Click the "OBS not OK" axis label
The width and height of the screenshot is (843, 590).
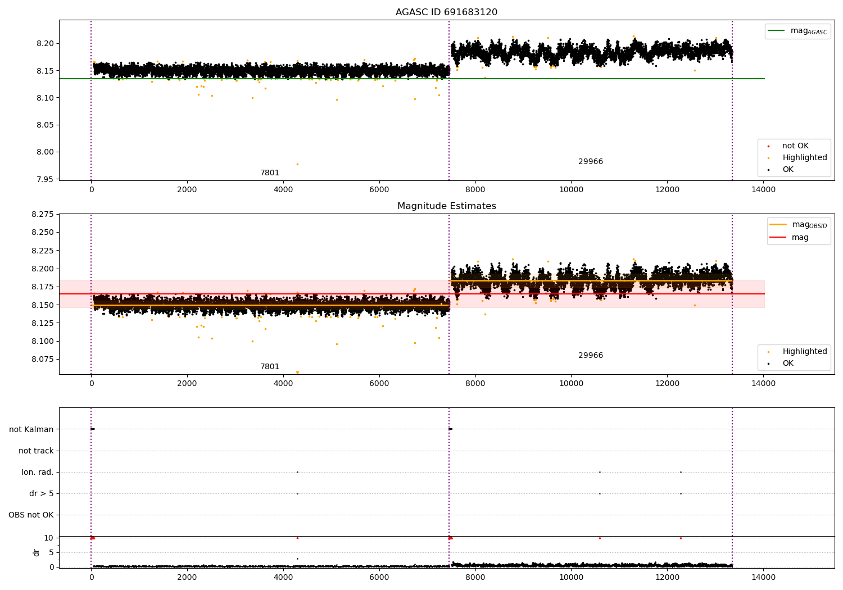pyautogui.click(x=31, y=515)
